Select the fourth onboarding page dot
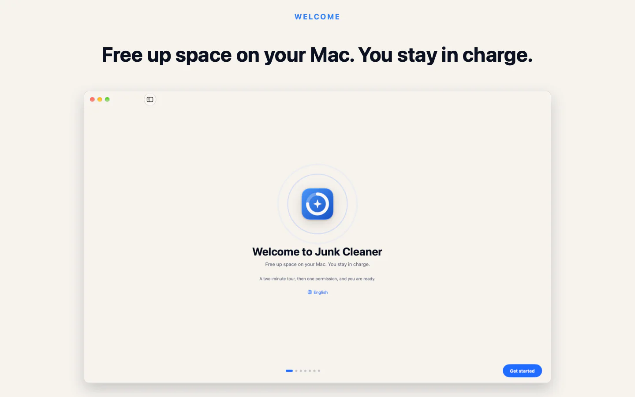635x397 pixels. coord(305,371)
